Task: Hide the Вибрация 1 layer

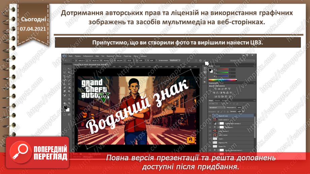Action: click(210, 127)
